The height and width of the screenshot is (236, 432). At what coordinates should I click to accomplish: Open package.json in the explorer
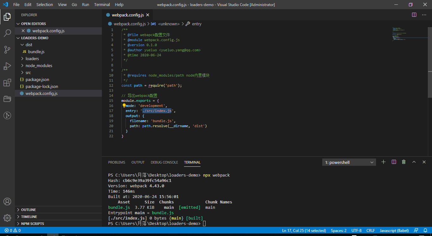pyautogui.click(x=37, y=79)
